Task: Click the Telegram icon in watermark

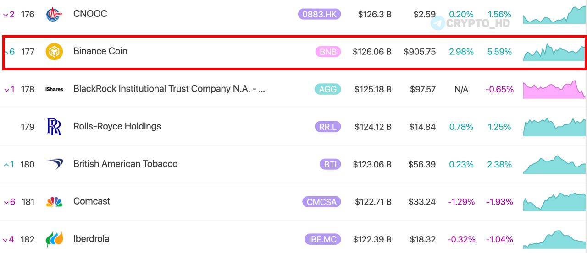Action: click(x=438, y=22)
